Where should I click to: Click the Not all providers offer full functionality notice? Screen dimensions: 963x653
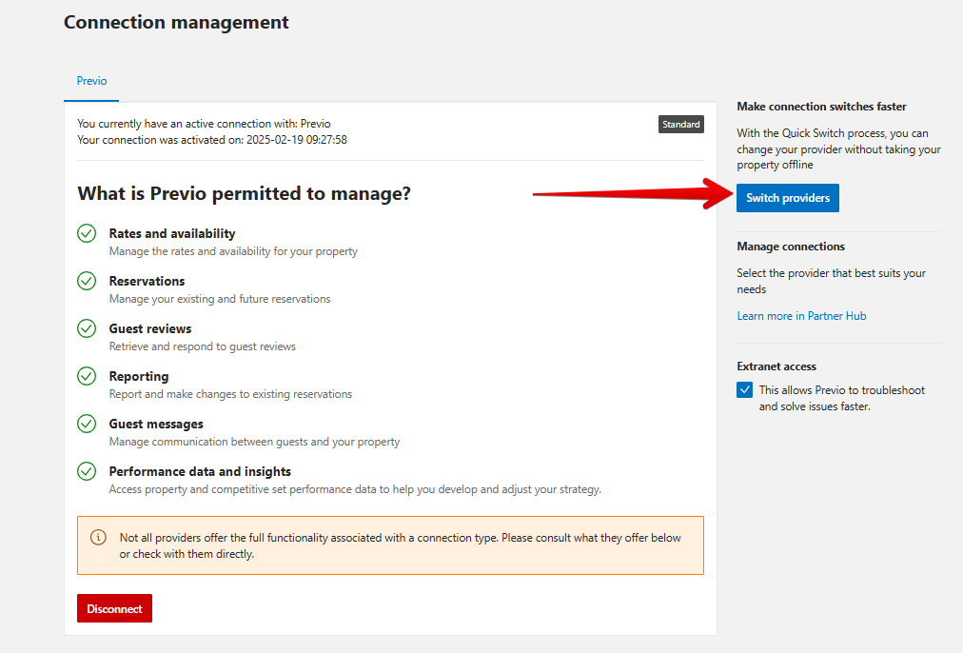[390, 545]
